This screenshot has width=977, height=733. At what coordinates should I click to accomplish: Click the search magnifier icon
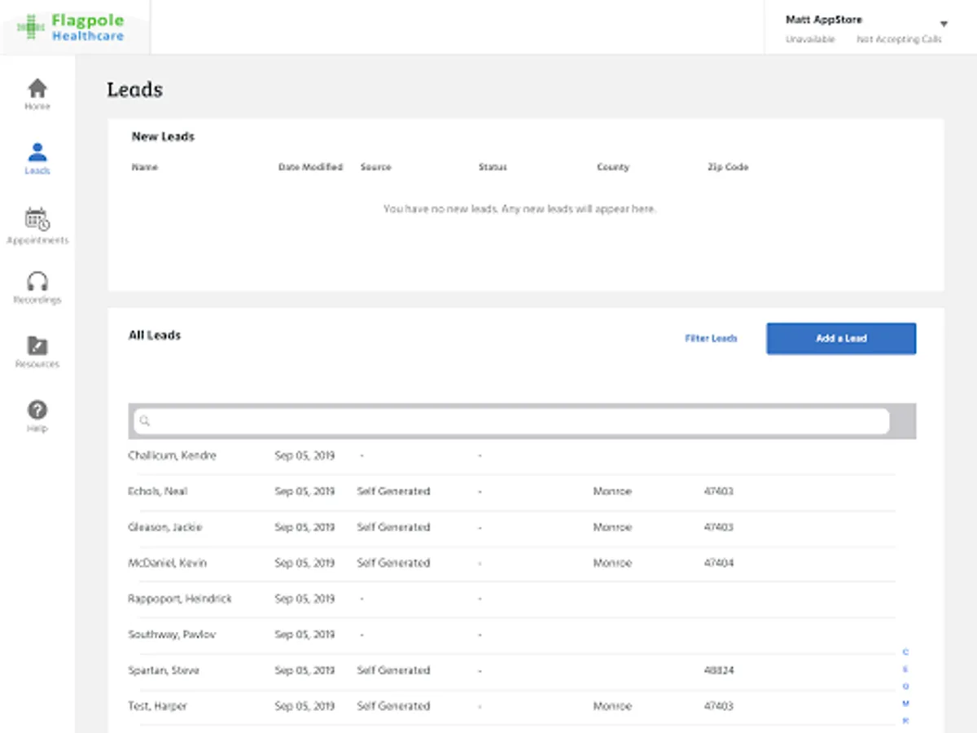click(145, 421)
